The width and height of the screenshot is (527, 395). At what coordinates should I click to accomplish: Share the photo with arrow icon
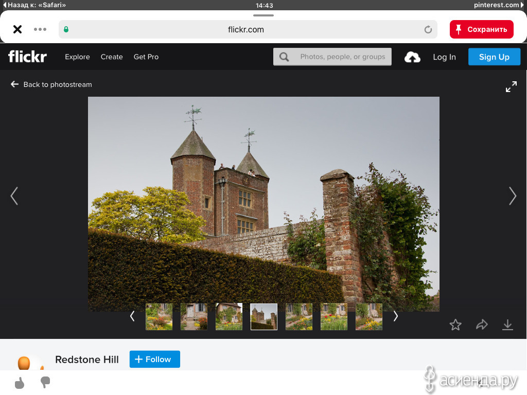482,325
